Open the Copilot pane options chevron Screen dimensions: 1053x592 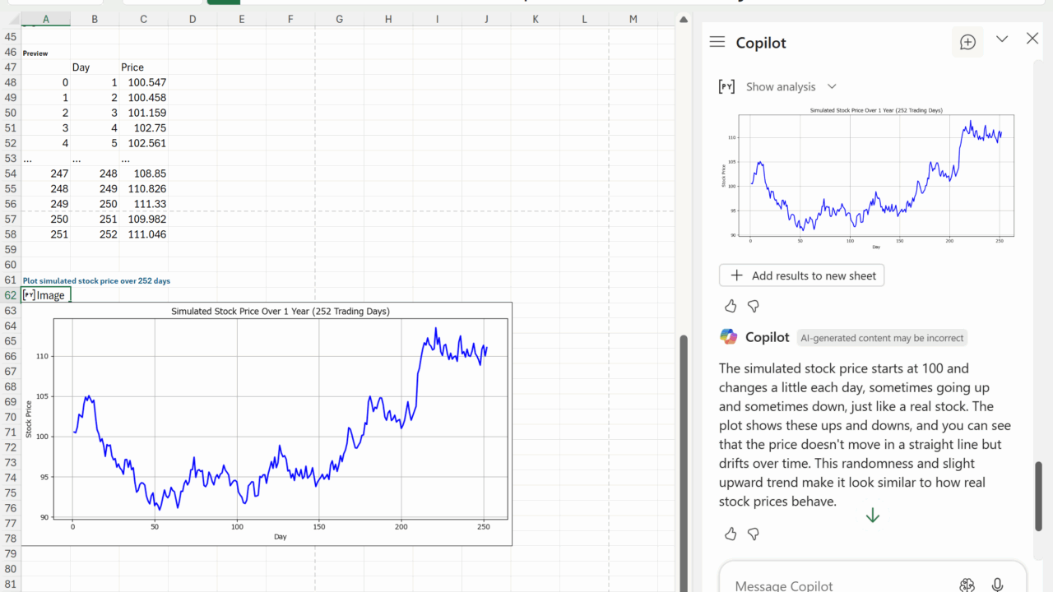1002,39
